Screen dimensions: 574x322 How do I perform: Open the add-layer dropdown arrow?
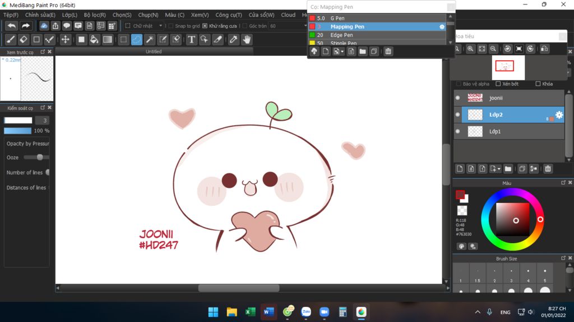point(499,169)
